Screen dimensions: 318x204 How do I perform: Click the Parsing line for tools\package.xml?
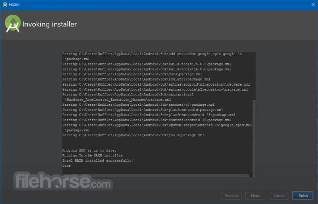pos(133,135)
